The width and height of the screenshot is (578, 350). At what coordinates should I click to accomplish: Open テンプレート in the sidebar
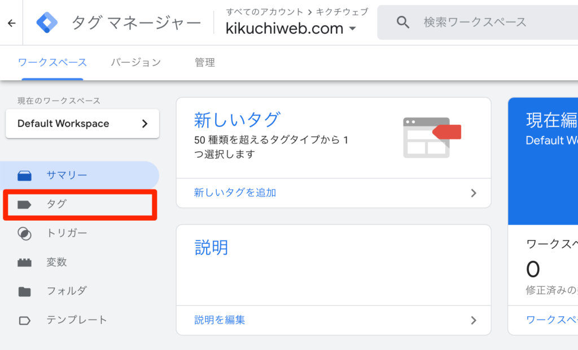coord(80,320)
